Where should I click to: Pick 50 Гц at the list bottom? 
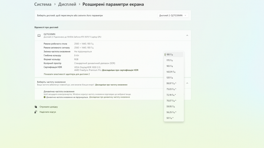pyautogui.click(x=170, y=118)
